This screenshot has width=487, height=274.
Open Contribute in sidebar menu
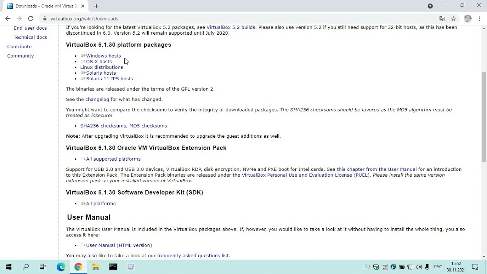click(19, 46)
